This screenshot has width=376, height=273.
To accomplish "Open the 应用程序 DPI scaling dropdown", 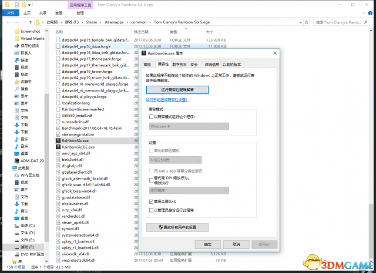I will (189, 191).
